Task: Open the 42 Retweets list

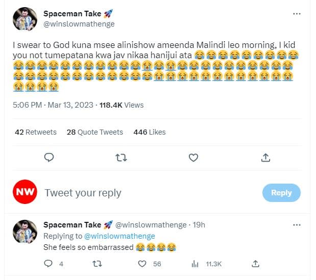Action: (x=36, y=132)
